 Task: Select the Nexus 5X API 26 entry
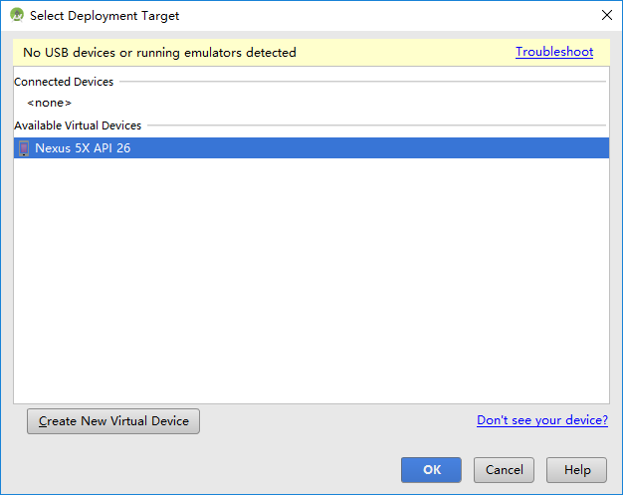point(311,148)
